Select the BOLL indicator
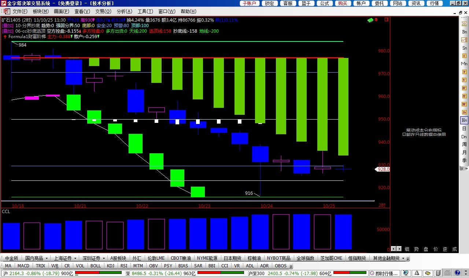Image resolution: width=469 pixels, height=278 pixels. 96,266
